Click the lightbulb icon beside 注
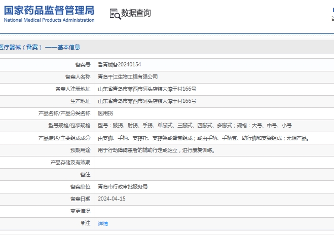 click(83, 223)
